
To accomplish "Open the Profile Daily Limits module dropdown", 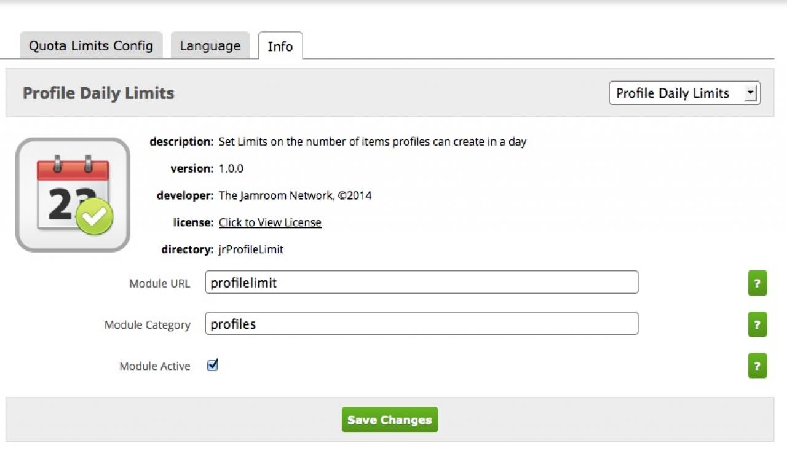I will coord(684,93).
